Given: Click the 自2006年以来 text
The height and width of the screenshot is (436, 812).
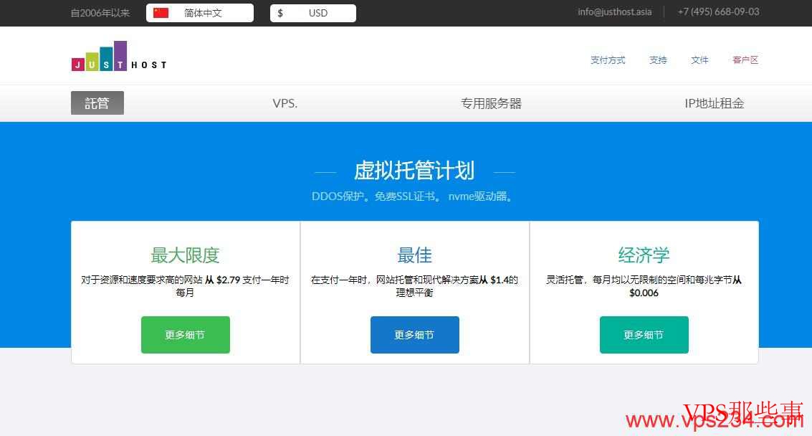Looking at the screenshot, I should (x=100, y=13).
